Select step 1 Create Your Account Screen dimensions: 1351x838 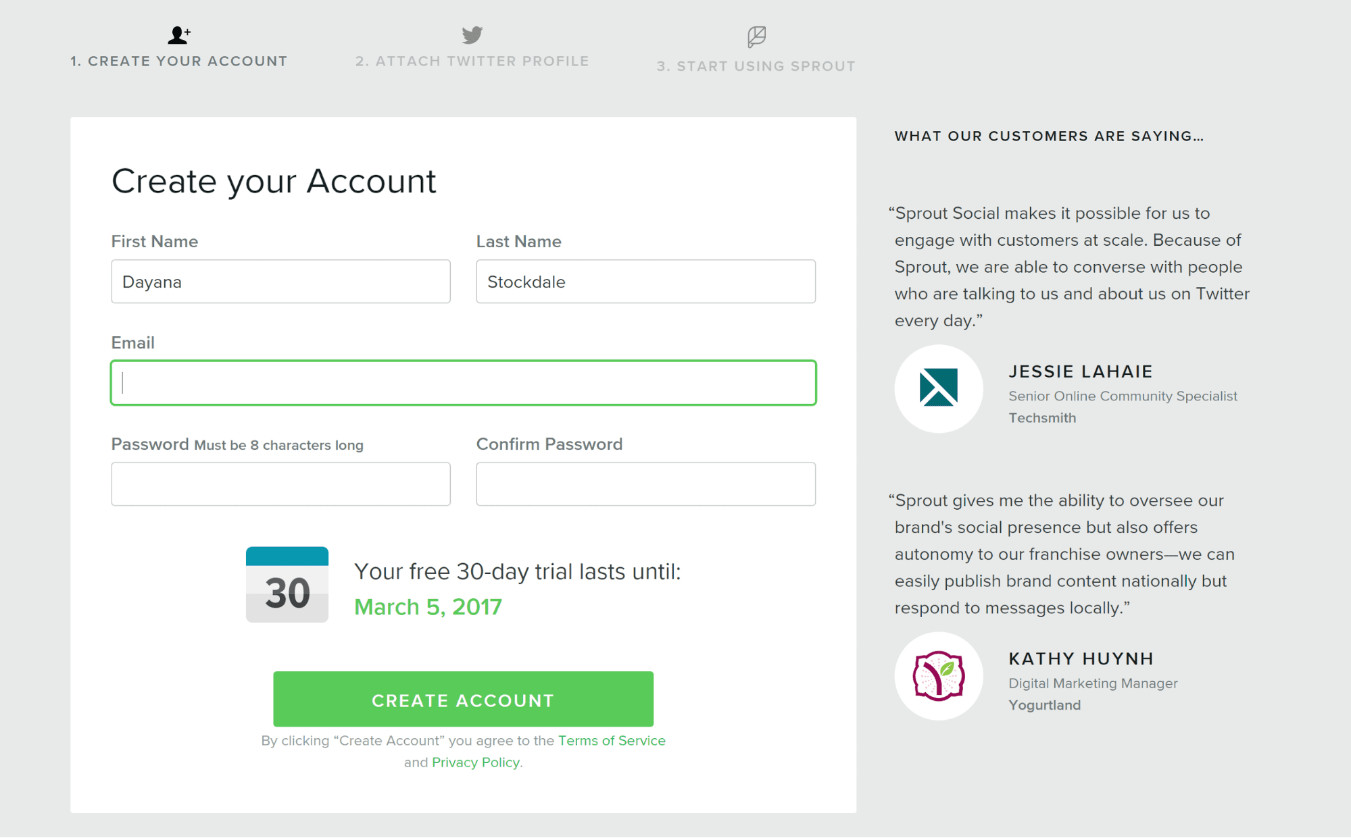pos(179,61)
